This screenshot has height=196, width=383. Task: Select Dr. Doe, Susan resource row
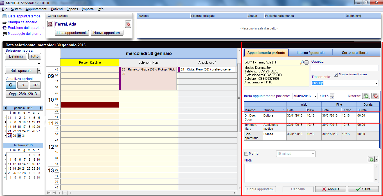(x=312, y=117)
